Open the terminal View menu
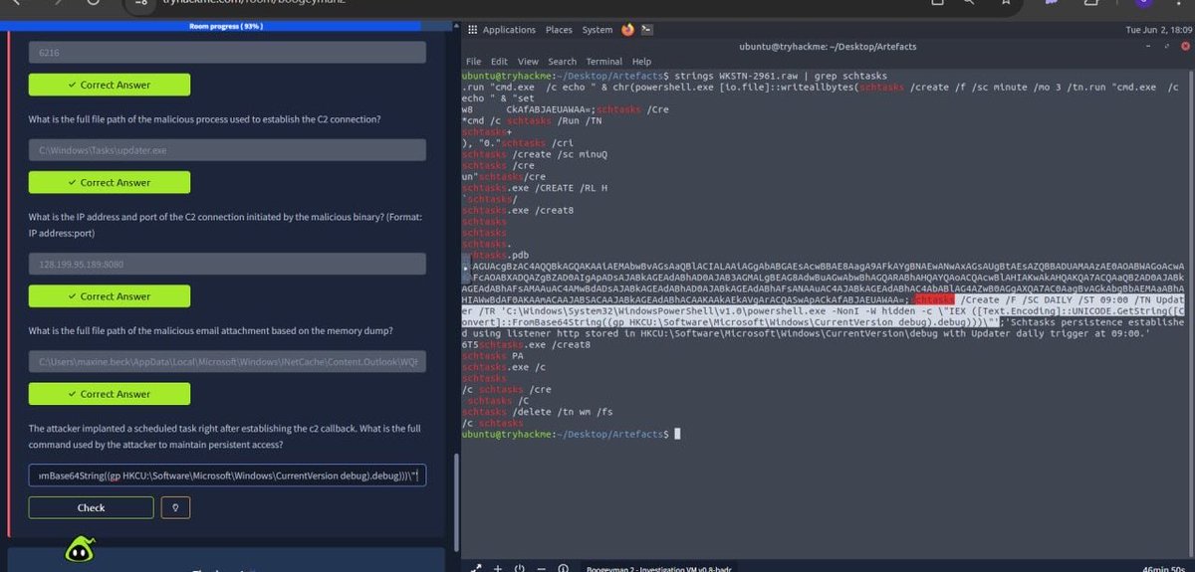 point(528,62)
